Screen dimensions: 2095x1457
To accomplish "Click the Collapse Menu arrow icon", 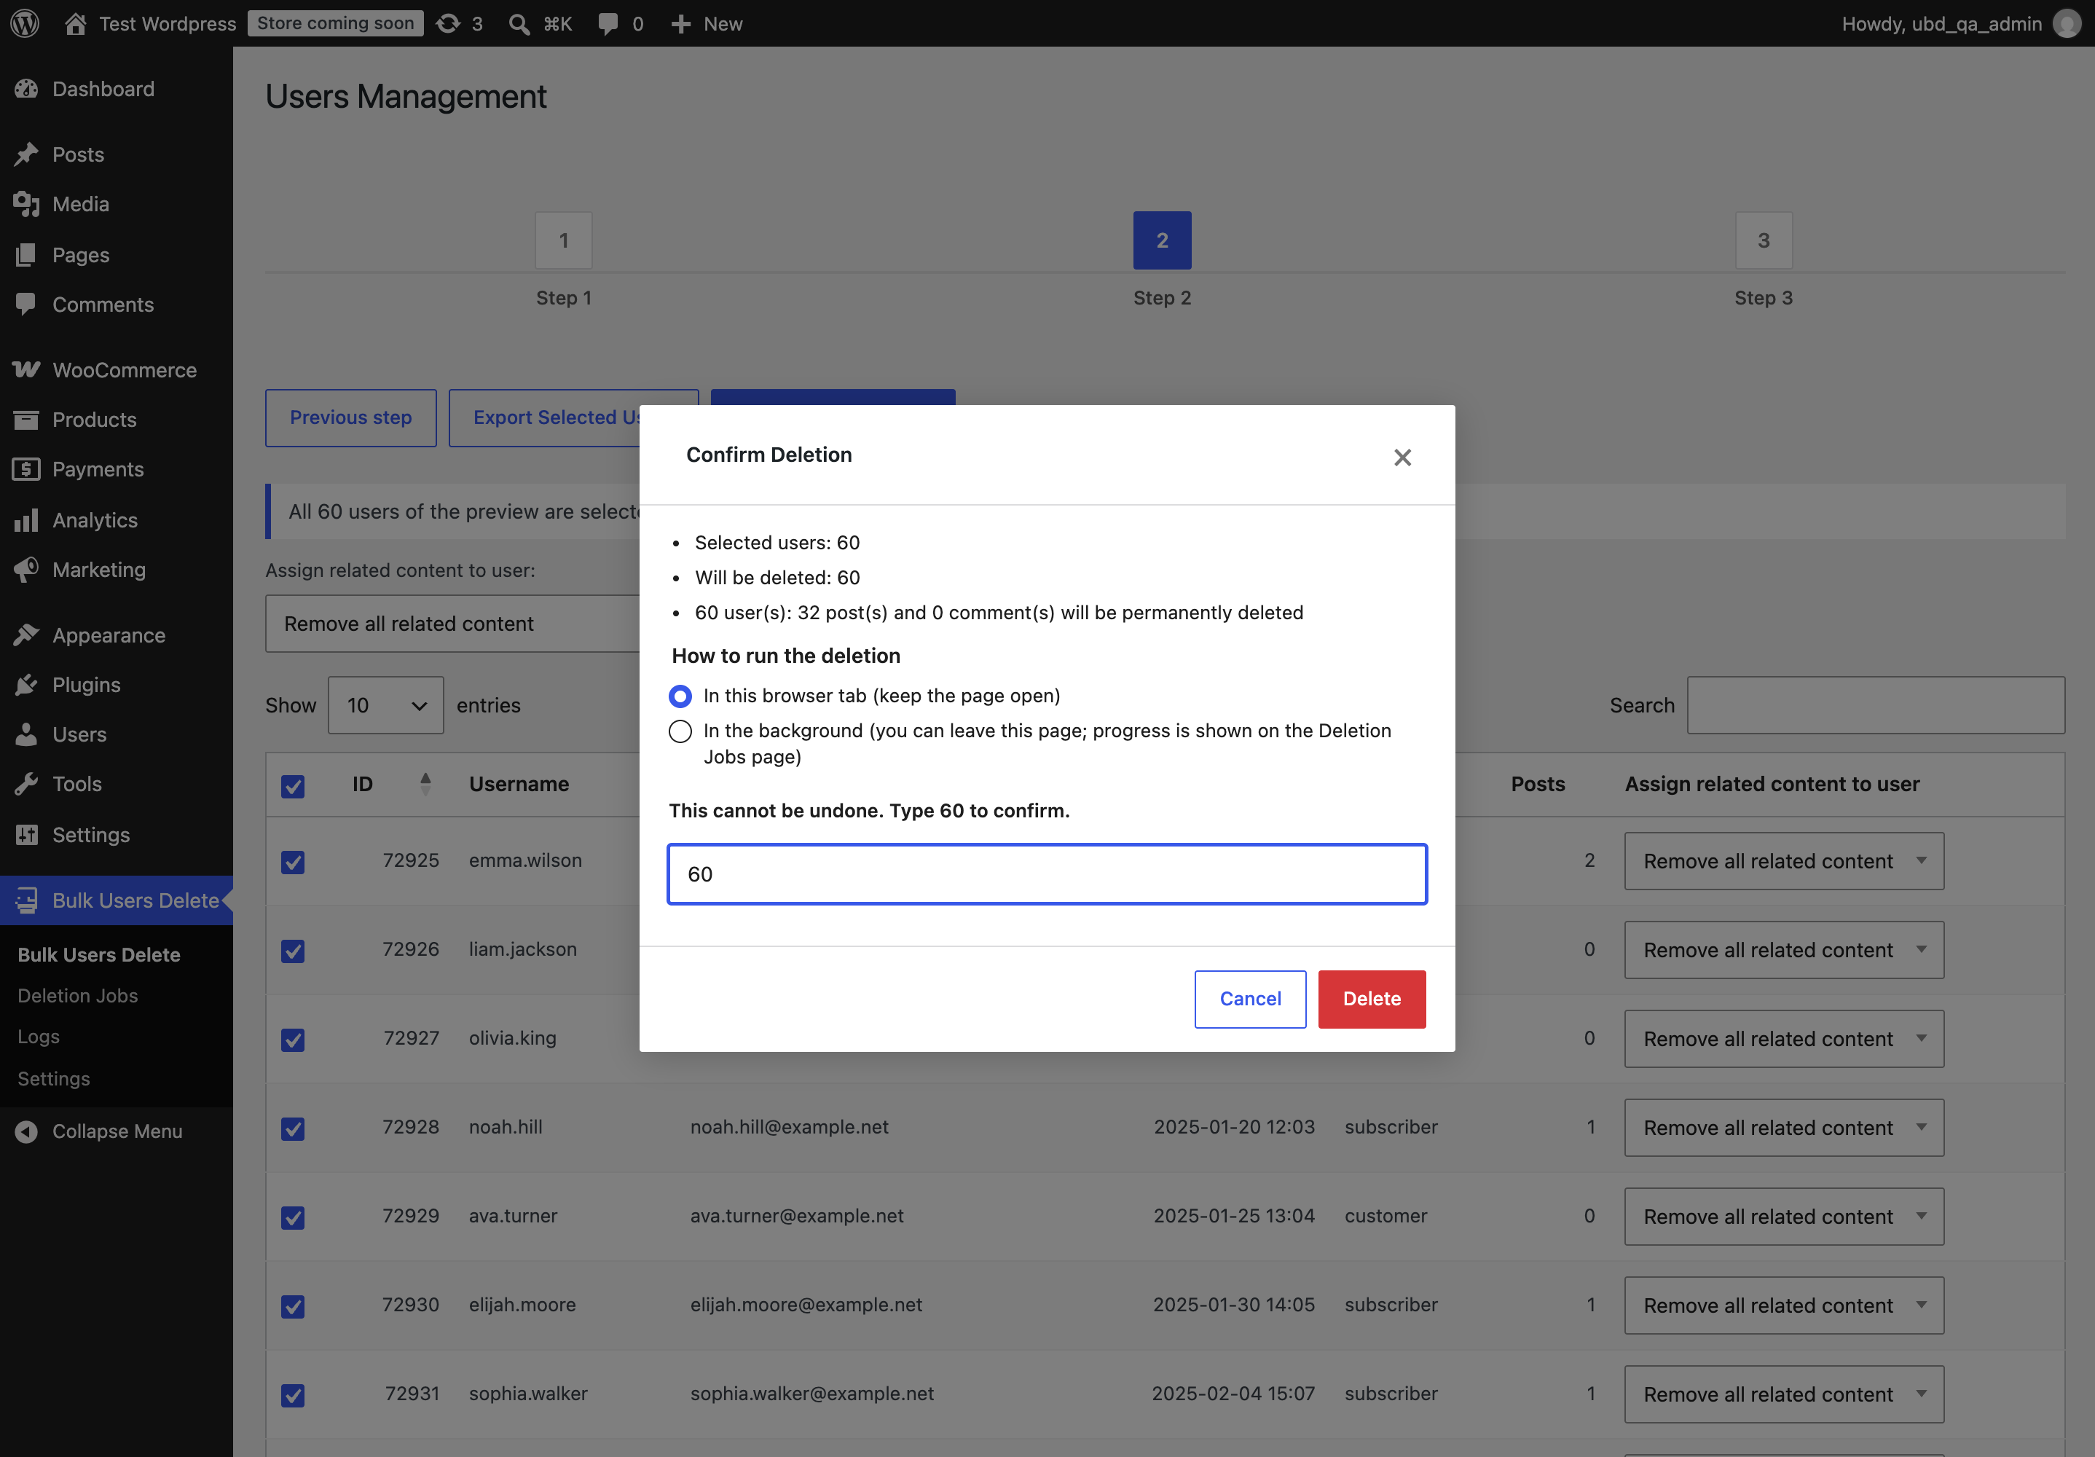I will click(x=26, y=1131).
